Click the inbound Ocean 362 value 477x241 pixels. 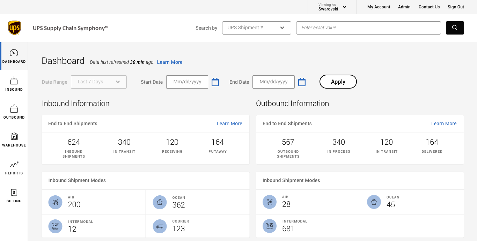point(178,205)
